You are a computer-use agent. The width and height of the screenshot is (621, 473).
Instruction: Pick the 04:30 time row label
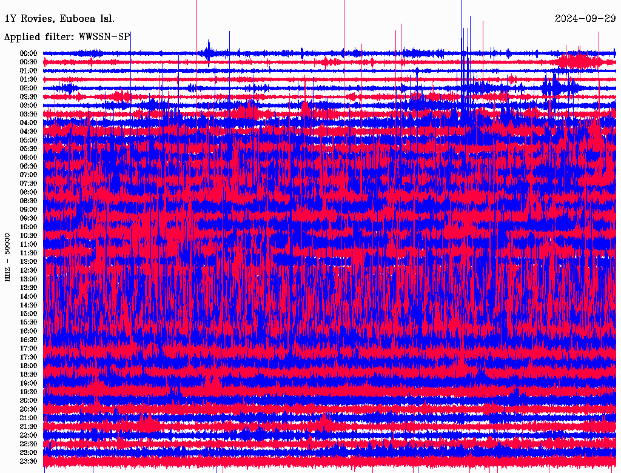[x=29, y=132]
